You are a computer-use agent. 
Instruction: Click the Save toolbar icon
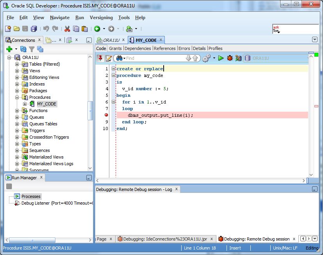tap(25, 29)
